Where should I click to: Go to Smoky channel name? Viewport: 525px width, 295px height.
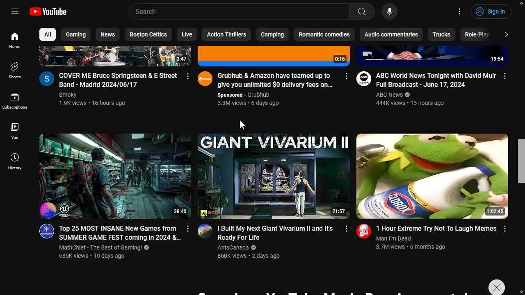68,95
